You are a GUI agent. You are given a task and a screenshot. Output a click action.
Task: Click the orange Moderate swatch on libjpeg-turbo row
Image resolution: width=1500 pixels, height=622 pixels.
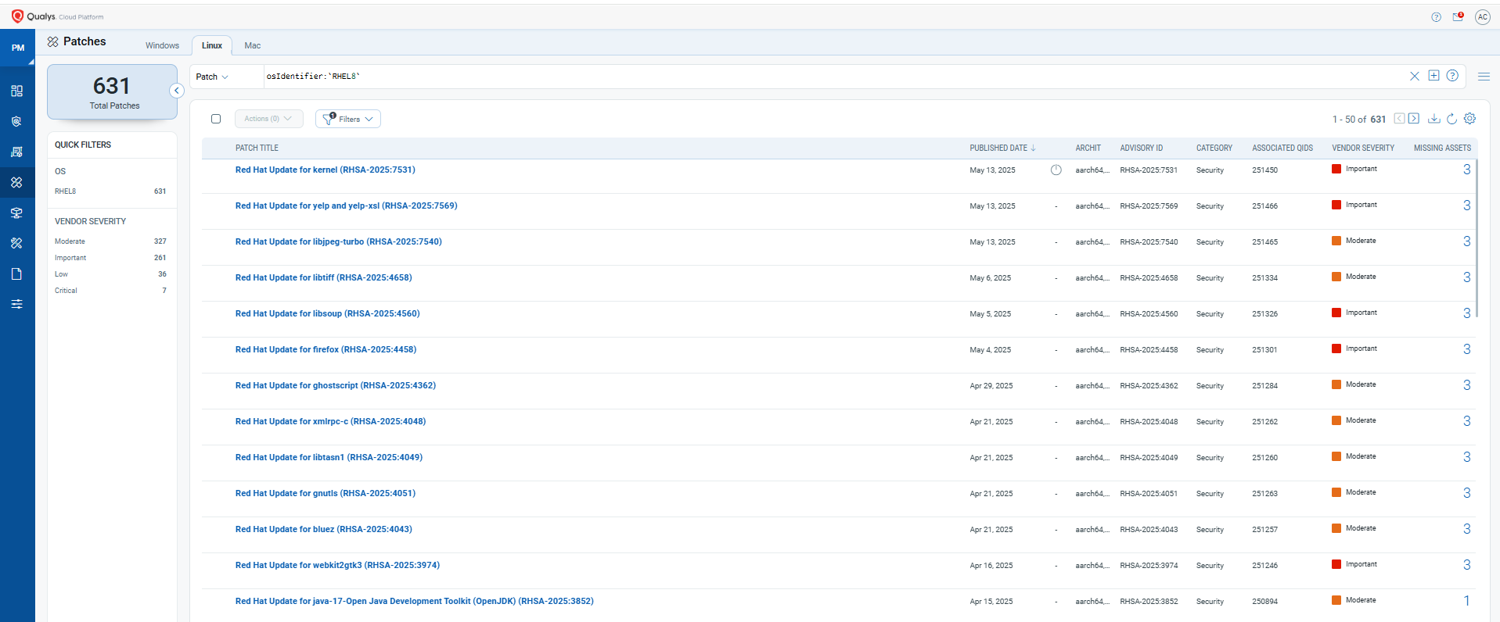[x=1336, y=241]
